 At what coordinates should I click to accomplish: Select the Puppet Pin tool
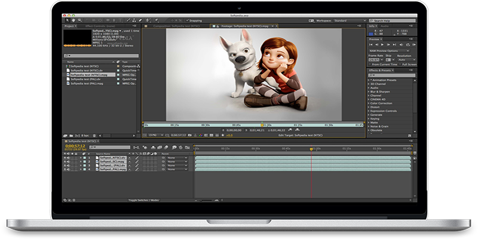point(157,20)
